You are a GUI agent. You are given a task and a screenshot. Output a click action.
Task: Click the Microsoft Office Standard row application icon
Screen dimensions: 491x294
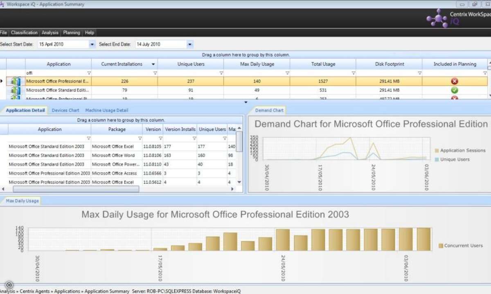pyautogui.click(x=16, y=90)
